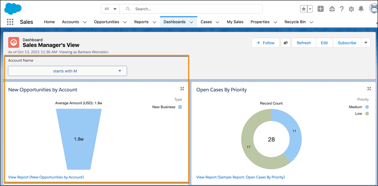The height and width of the screenshot is (186, 378).
Task: Click the dashboard gauge icon
Action: (14, 42)
